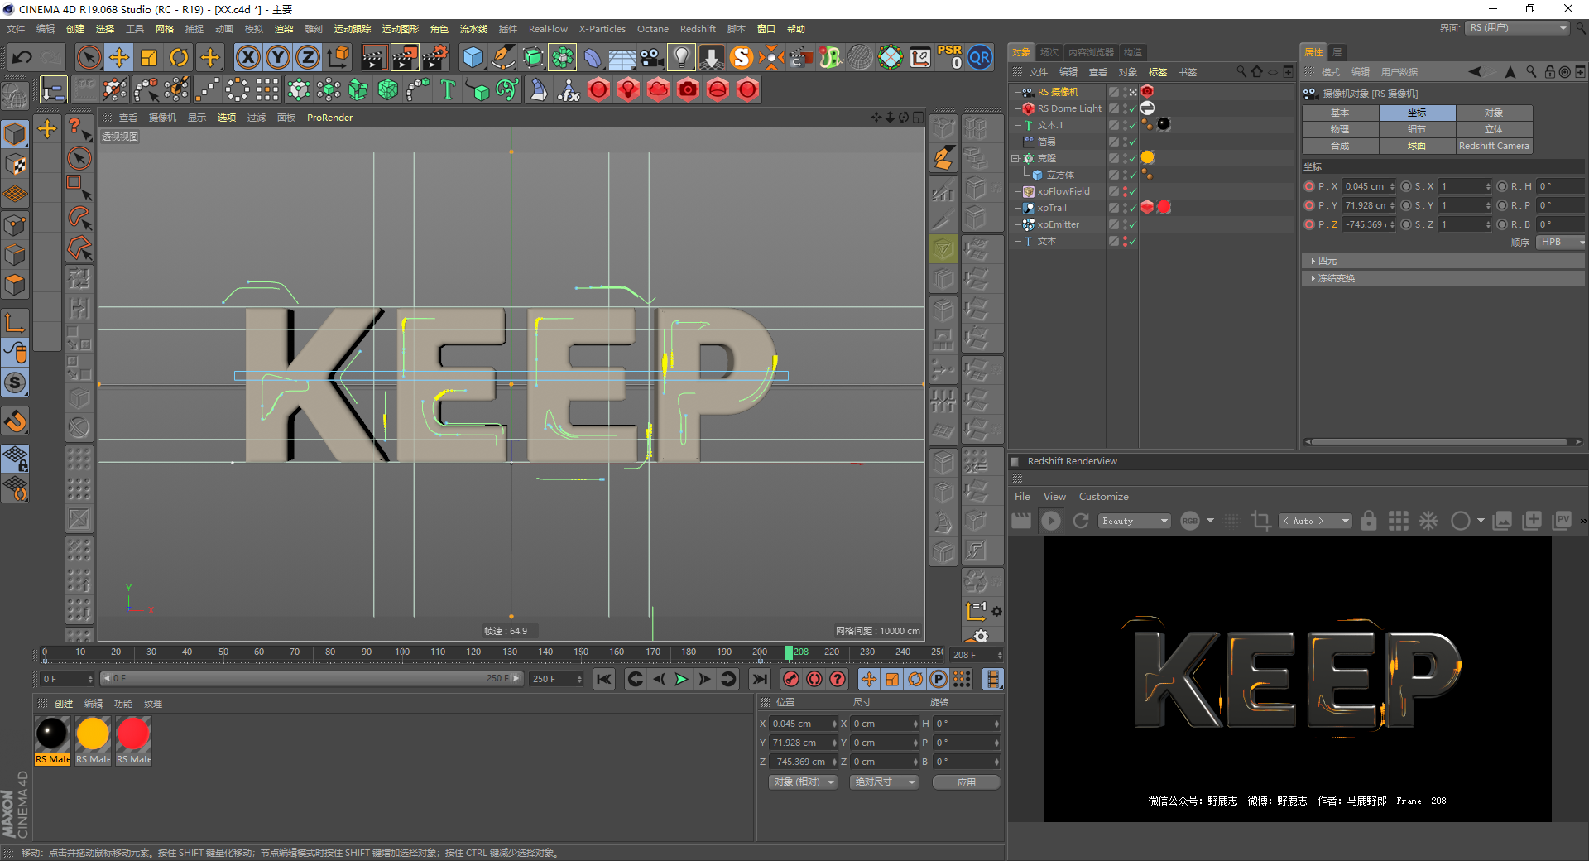Click the 应用 apply button
The height and width of the screenshot is (861, 1589).
pyautogui.click(x=967, y=782)
